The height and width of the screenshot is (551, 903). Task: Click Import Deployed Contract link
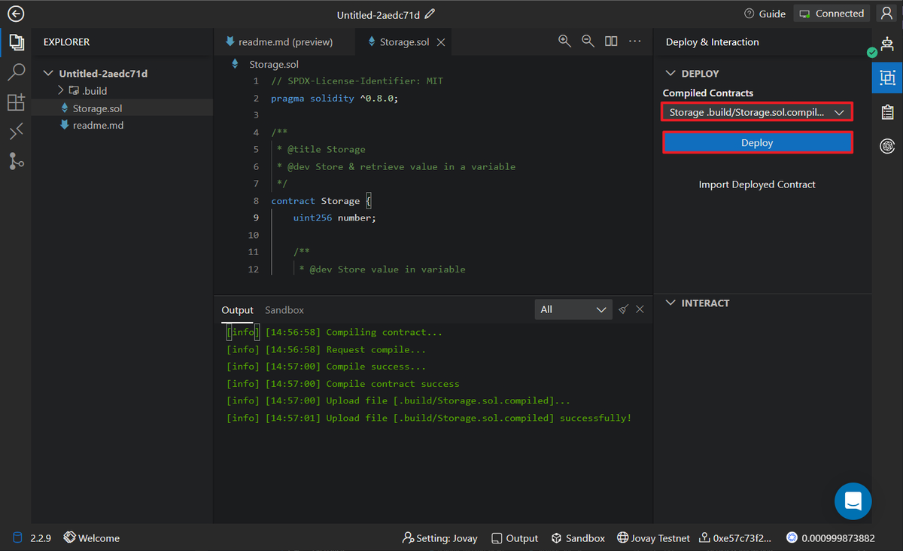757,184
